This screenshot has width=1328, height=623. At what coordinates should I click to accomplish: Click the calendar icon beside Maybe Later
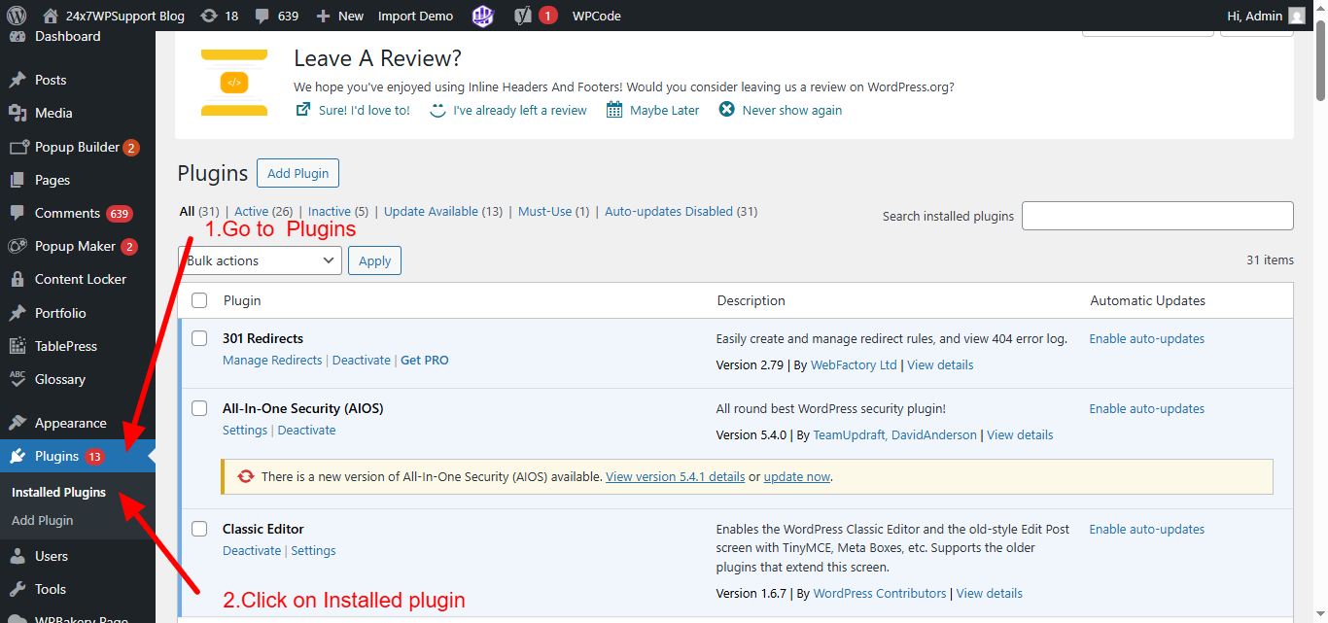click(x=614, y=110)
